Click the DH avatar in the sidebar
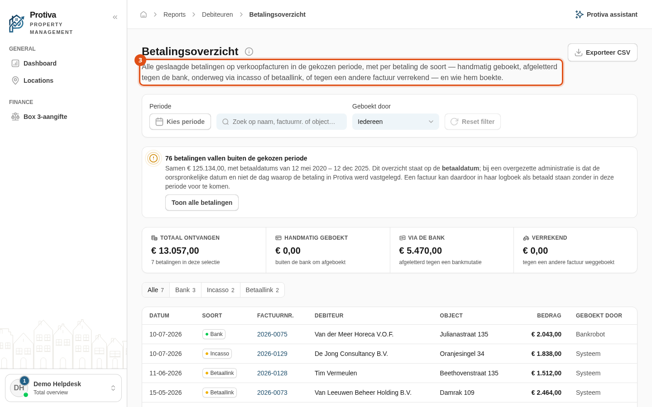 point(19,388)
